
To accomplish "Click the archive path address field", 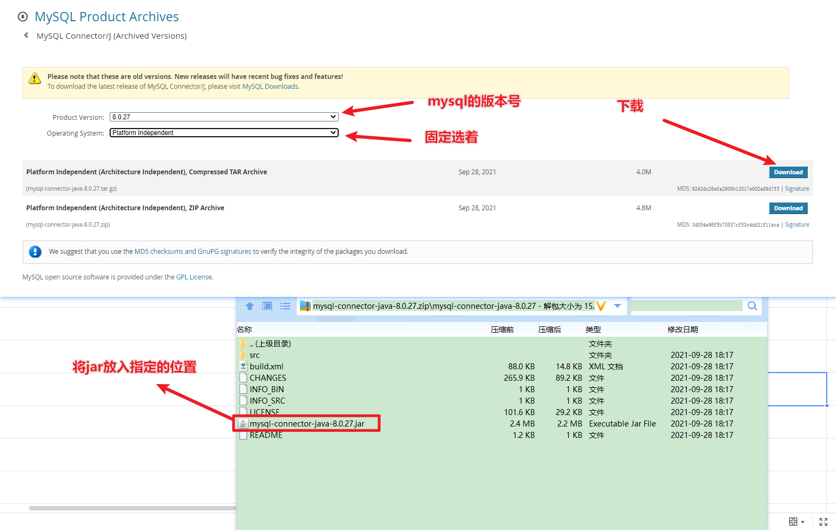I will (x=454, y=306).
